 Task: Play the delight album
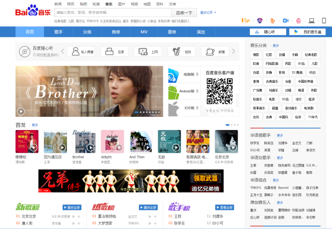click(x=119, y=148)
